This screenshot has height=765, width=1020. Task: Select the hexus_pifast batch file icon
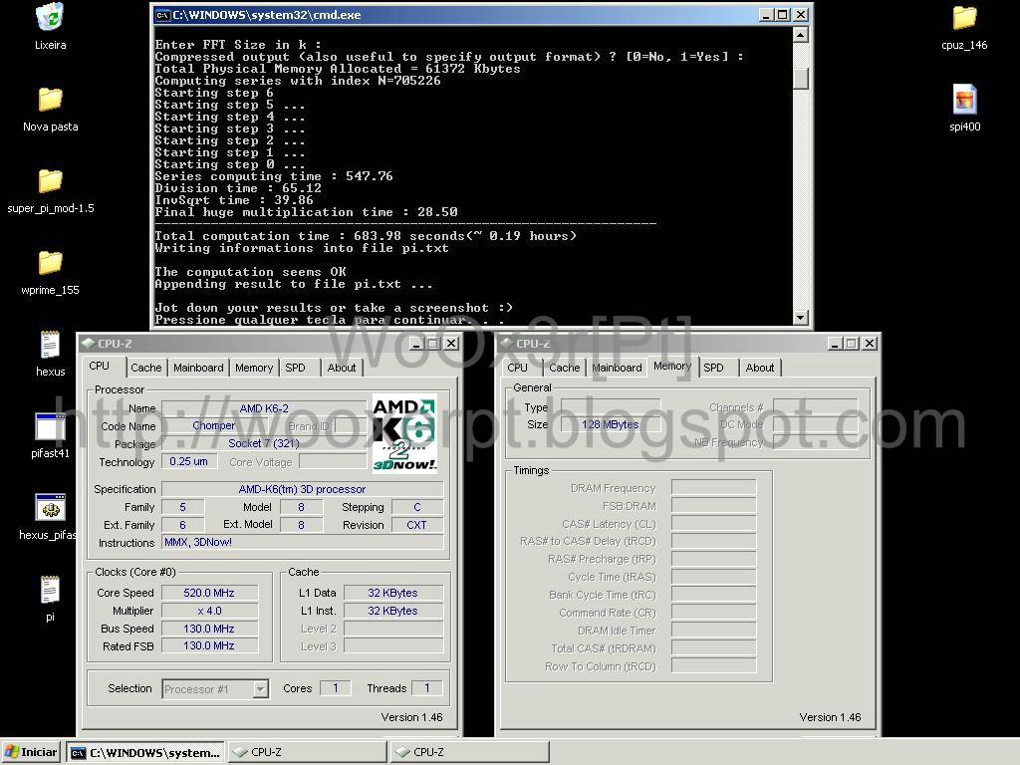point(50,508)
